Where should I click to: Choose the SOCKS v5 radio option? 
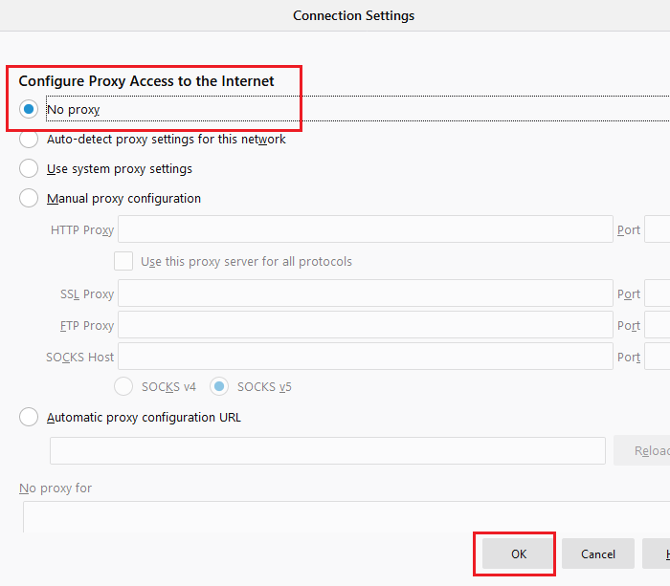(x=219, y=386)
